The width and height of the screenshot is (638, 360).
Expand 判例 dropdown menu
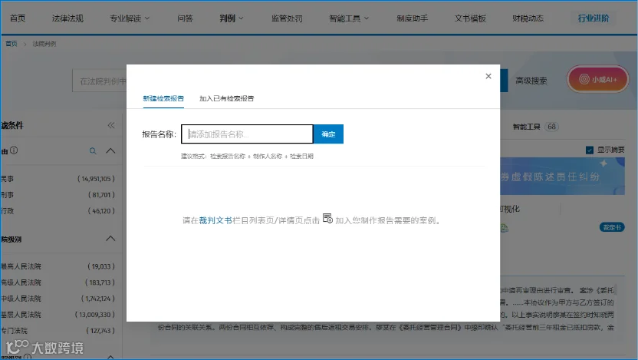(231, 18)
